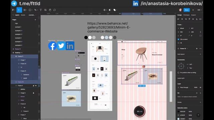This screenshot has width=214, height=120.
Task: Click the Boolean operations icon
Action: (114, 10)
